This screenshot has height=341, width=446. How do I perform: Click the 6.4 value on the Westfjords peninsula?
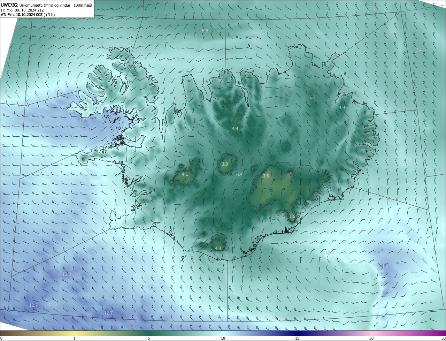[130, 68]
